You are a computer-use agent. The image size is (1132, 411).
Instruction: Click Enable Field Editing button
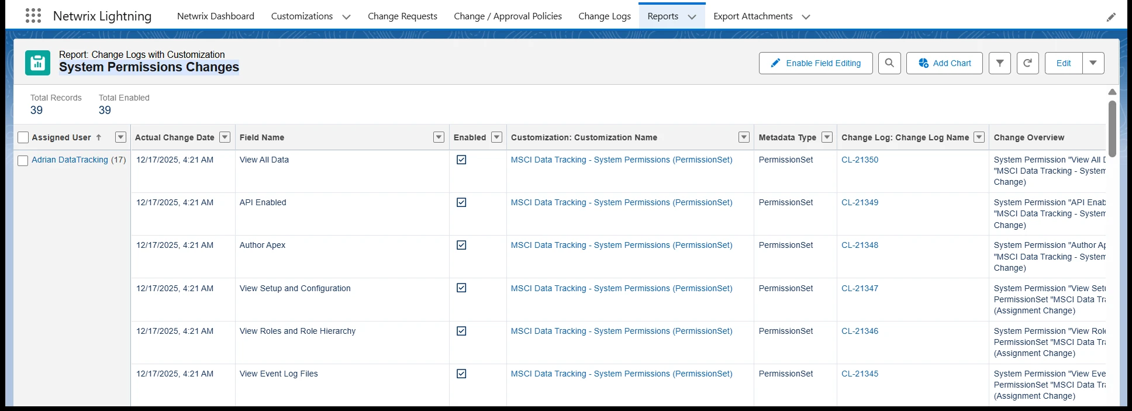point(816,63)
